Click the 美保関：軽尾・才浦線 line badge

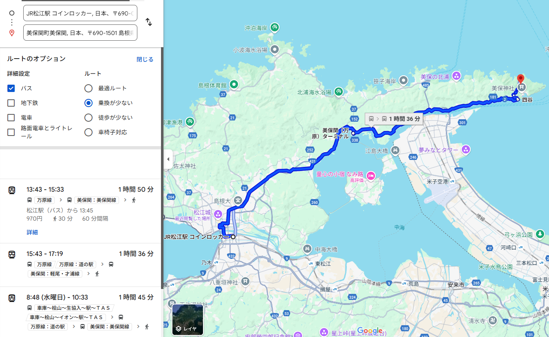tap(55, 274)
